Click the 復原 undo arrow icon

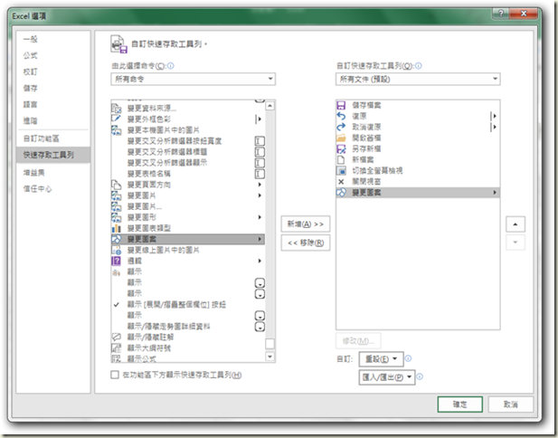(341, 116)
